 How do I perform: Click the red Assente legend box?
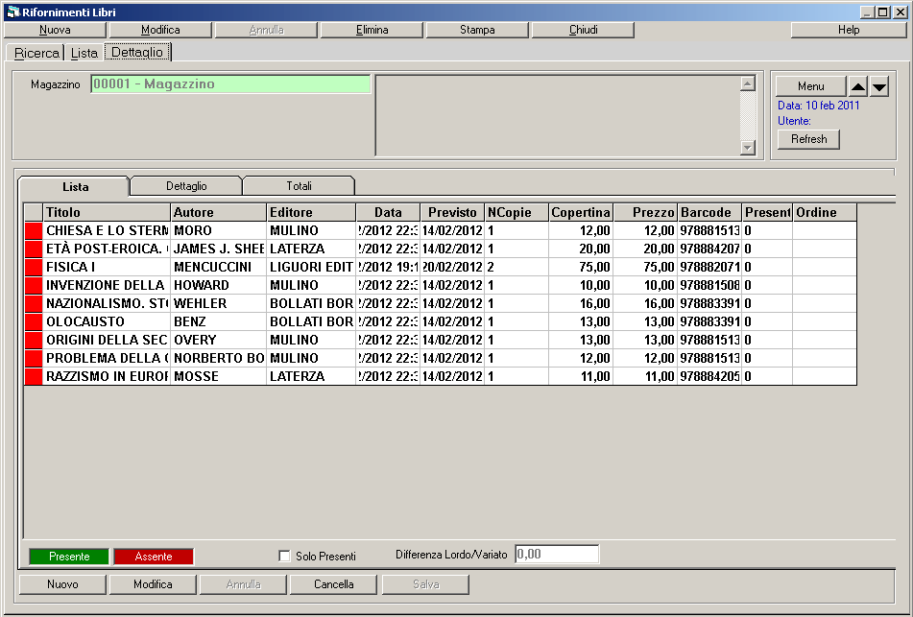[154, 557]
